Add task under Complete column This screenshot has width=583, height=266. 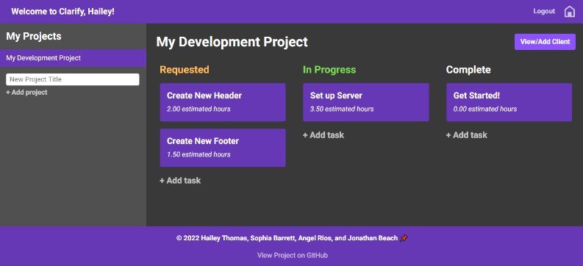pos(466,135)
